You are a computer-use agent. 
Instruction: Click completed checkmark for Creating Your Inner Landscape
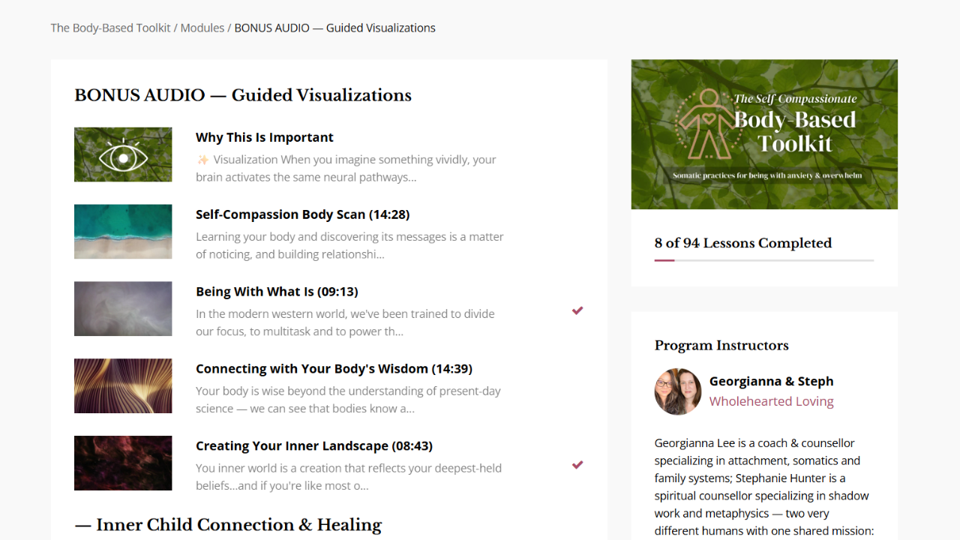click(x=577, y=465)
